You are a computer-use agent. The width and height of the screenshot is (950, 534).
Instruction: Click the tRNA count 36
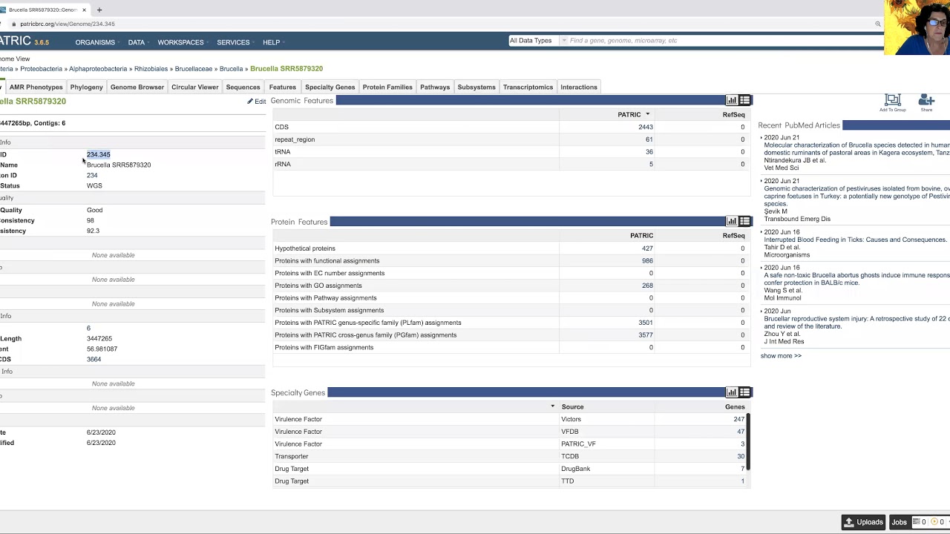point(649,152)
